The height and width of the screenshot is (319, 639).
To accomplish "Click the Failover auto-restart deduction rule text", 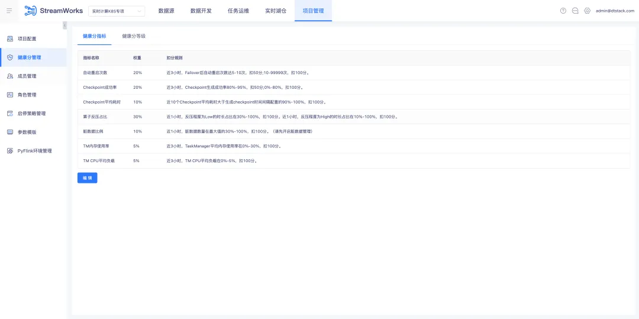I will (238, 73).
